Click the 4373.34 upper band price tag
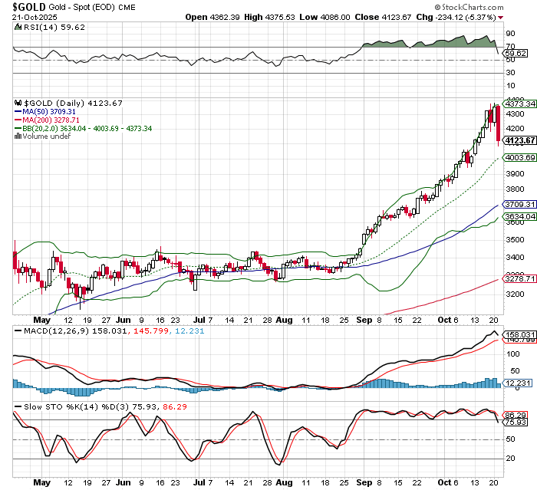The width and height of the screenshot is (537, 490). click(x=519, y=104)
